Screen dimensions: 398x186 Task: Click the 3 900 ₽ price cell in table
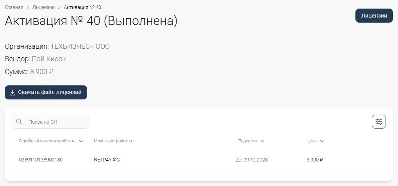pos(315,160)
